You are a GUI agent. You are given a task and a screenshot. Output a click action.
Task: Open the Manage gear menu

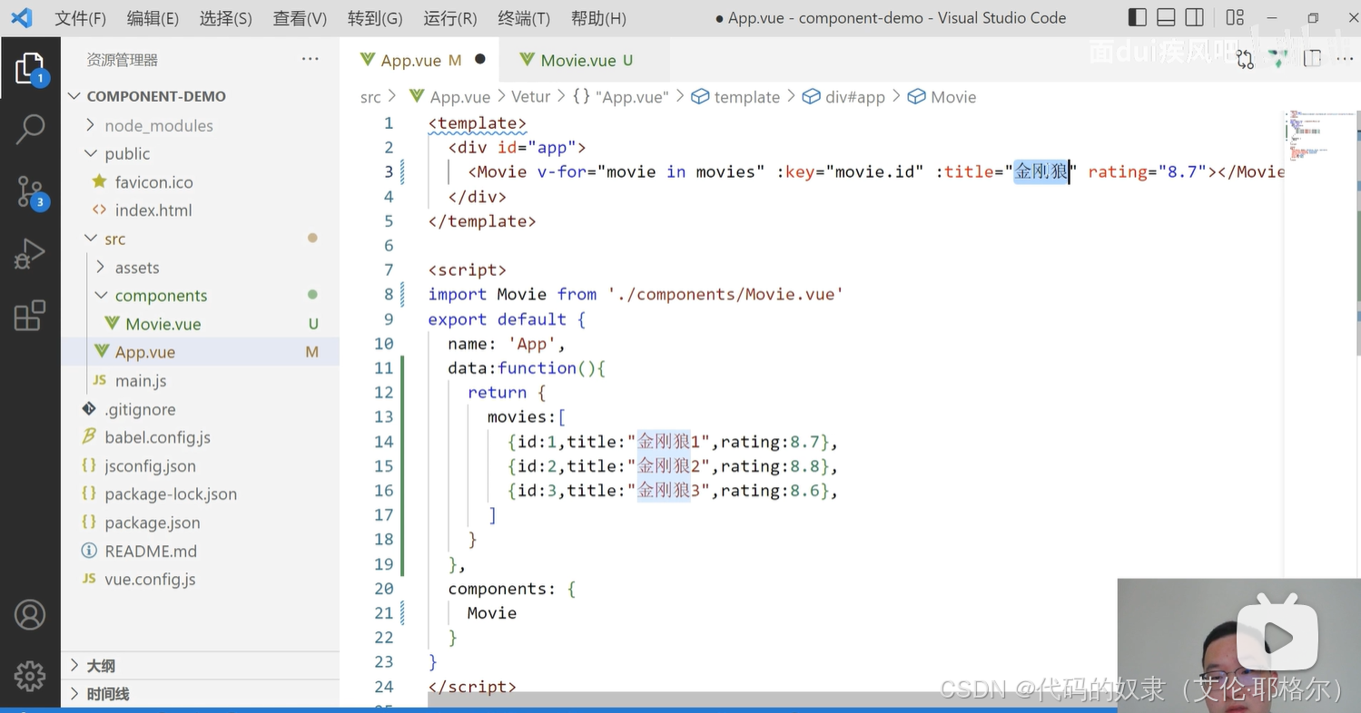[x=30, y=676]
